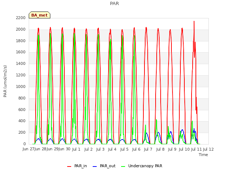Click the 1800 y-axis tick label
The image size is (230, 173).
tap(21, 41)
